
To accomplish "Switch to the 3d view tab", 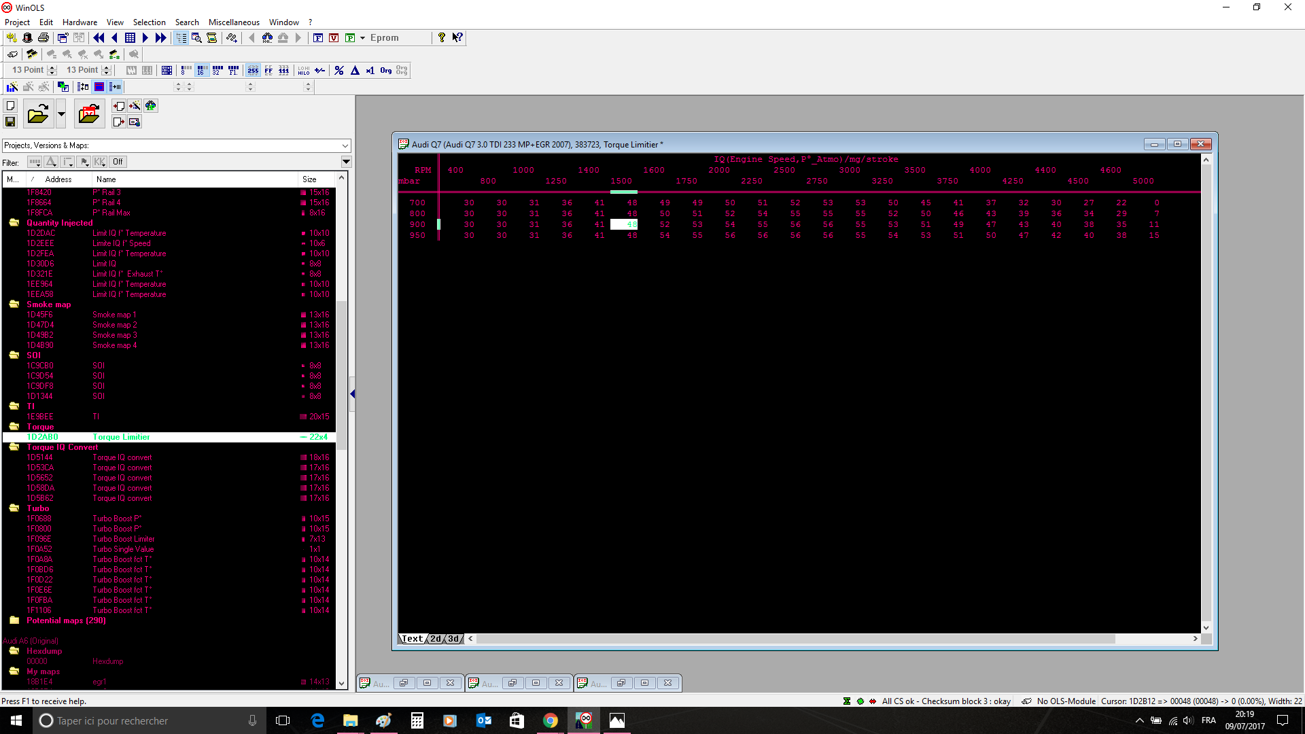I will tap(453, 639).
